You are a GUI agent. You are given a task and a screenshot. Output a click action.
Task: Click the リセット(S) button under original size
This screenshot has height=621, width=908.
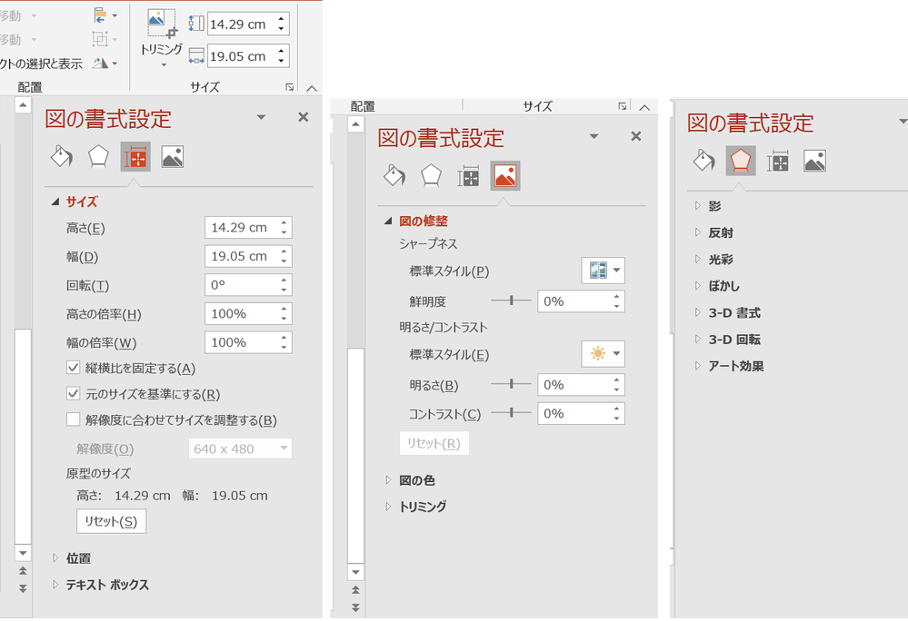point(111,521)
